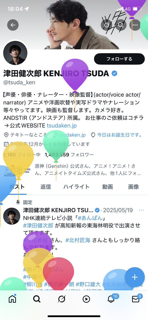
Task: Open the video play tab at bottom
Action: coord(86,299)
